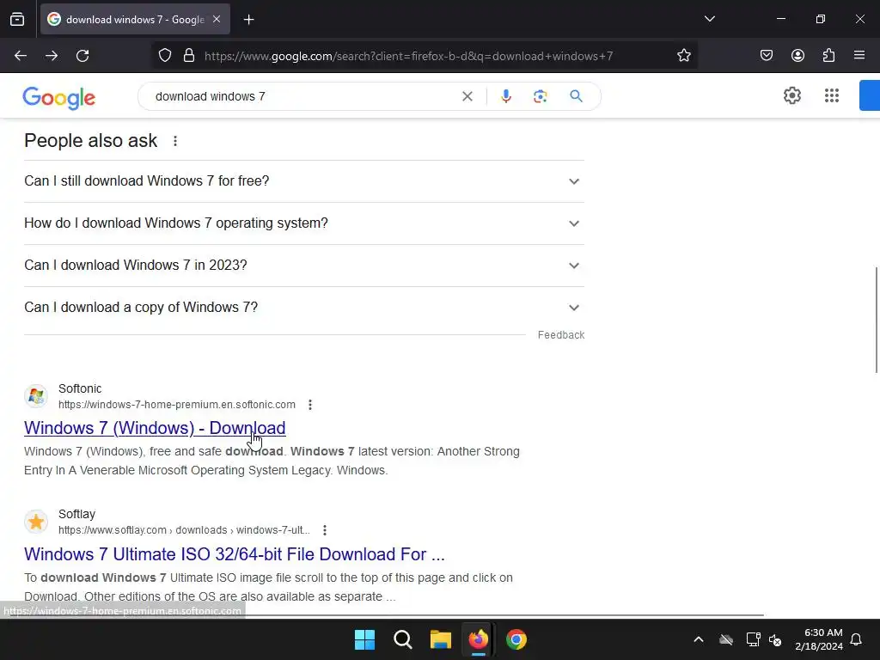Image resolution: width=880 pixels, height=660 pixels.
Task: Show hidden system tray icons
Action: pos(699,639)
